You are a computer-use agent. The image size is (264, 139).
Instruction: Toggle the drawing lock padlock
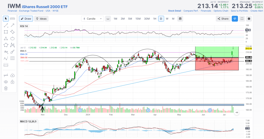[12, 82]
